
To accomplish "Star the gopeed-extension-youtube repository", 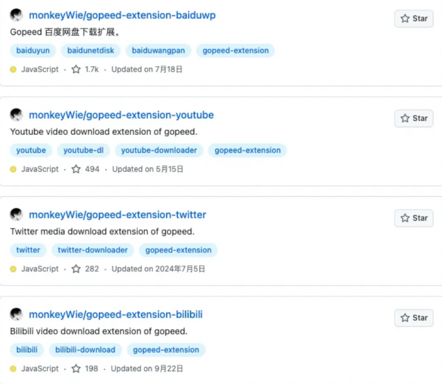I will 414,118.
